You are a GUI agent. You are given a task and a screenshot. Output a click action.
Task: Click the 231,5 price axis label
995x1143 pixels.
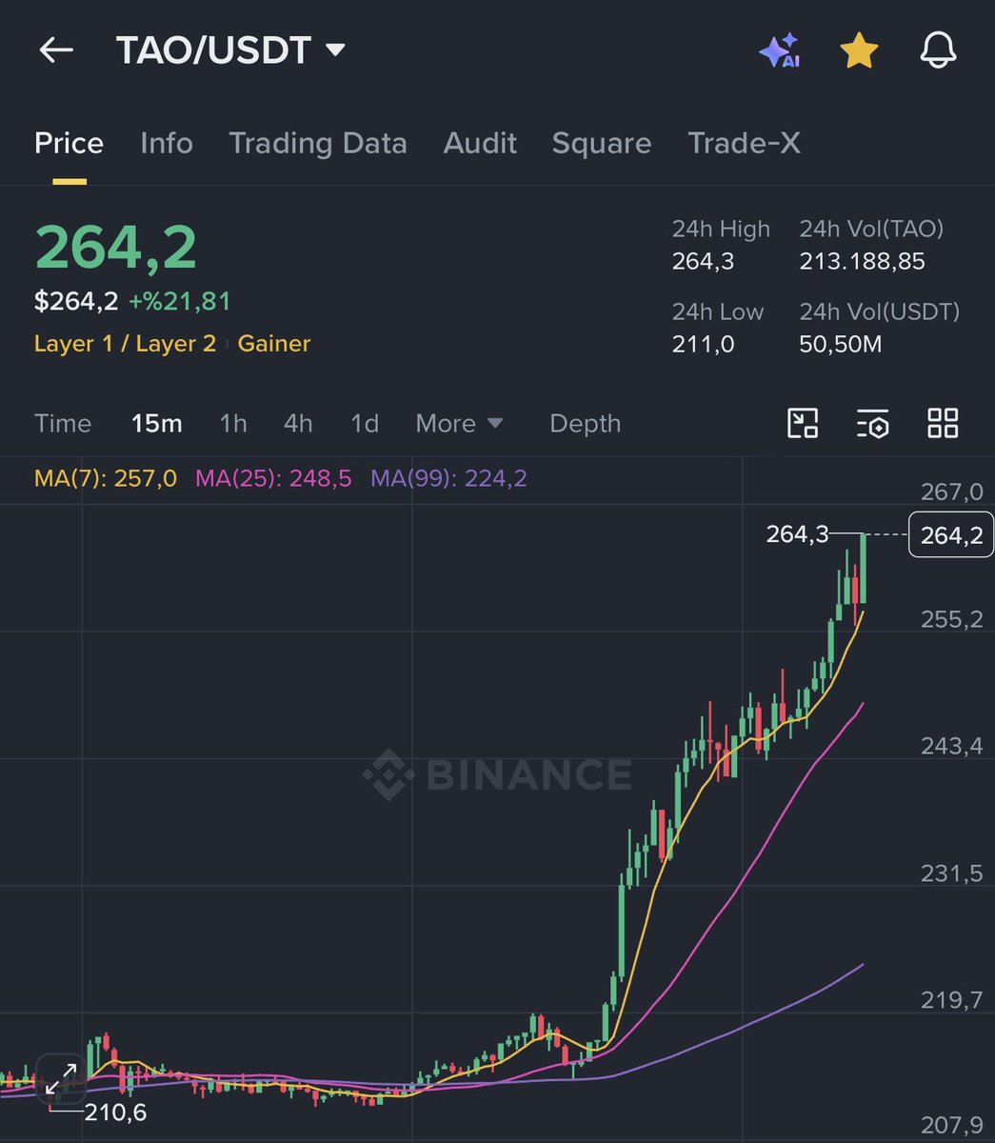pos(952,873)
